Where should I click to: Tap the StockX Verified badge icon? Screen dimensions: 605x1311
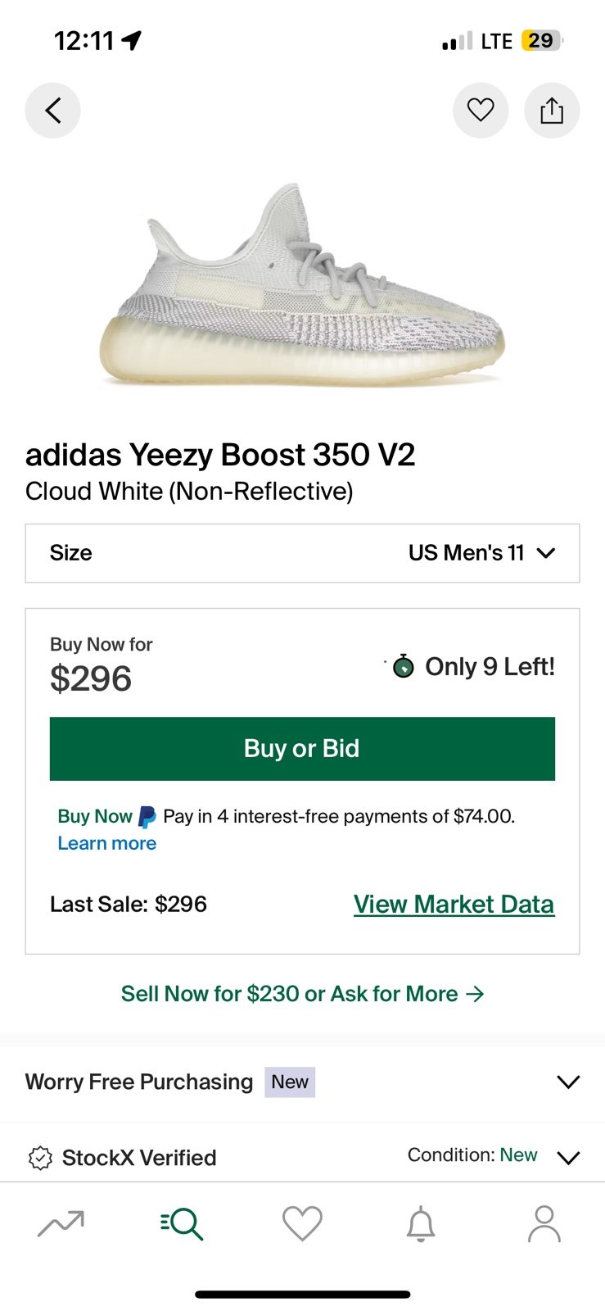pos(40,1158)
